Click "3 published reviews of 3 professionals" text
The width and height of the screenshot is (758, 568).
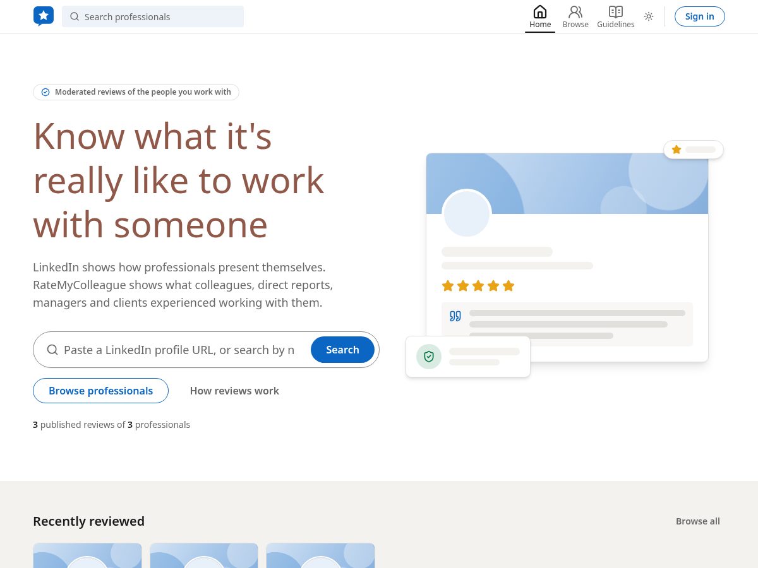(x=111, y=425)
